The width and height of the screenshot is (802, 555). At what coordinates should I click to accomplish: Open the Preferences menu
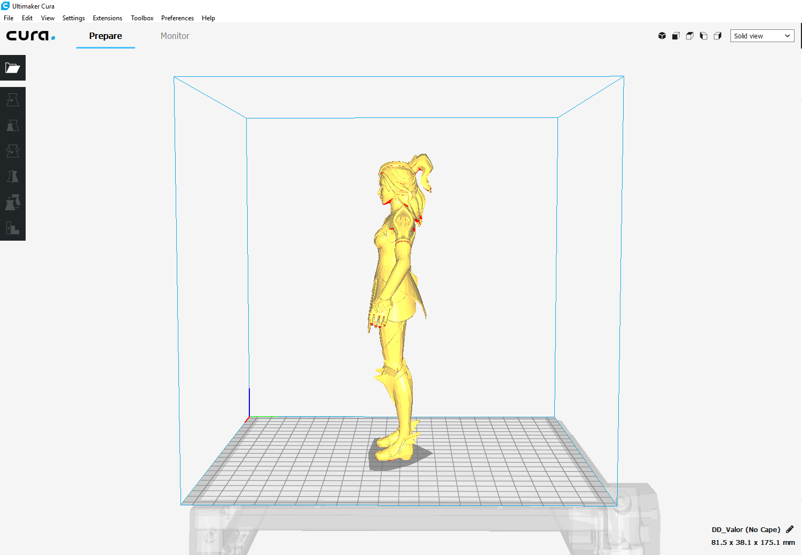177,18
